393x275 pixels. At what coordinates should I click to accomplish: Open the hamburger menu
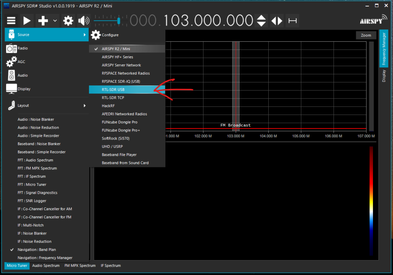point(11,20)
